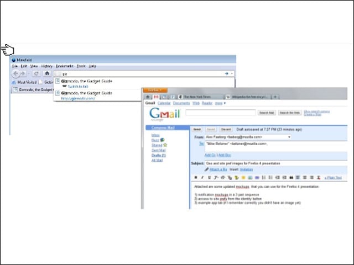Click the Search the Web button
The width and height of the screenshot is (354, 265).
coord(290,113)
